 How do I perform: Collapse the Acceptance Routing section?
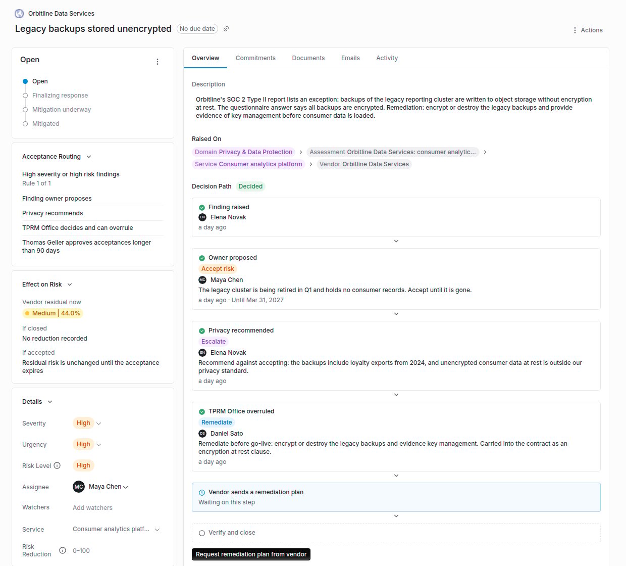(x=89, y=157)
